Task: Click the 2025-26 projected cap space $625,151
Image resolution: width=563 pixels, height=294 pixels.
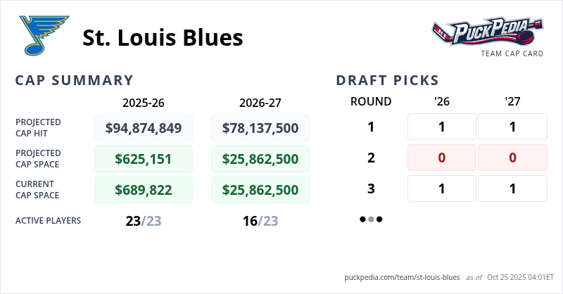Action: pyautogui.click(x=144, y=160)
